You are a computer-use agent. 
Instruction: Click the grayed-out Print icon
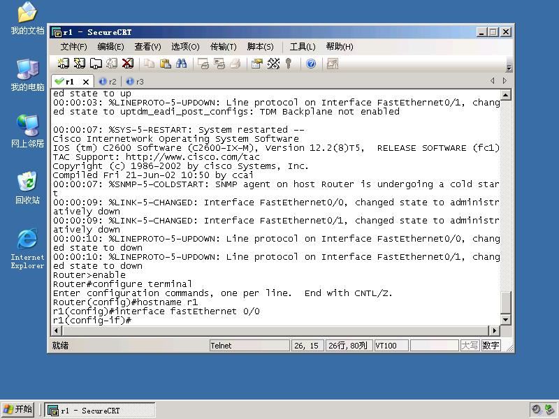coord(235,64)
